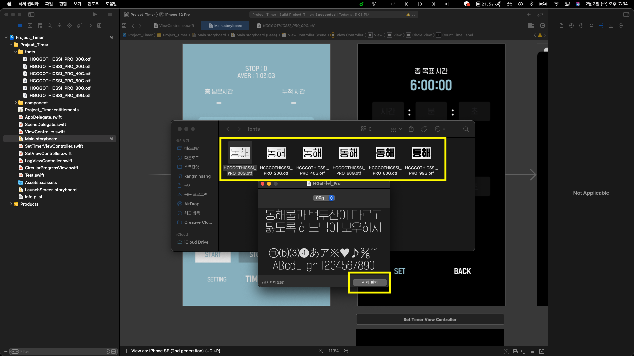The width and height of the screenshot is (634, 356).
Task: Click editor options lines icon
Action: coord(531,26)
